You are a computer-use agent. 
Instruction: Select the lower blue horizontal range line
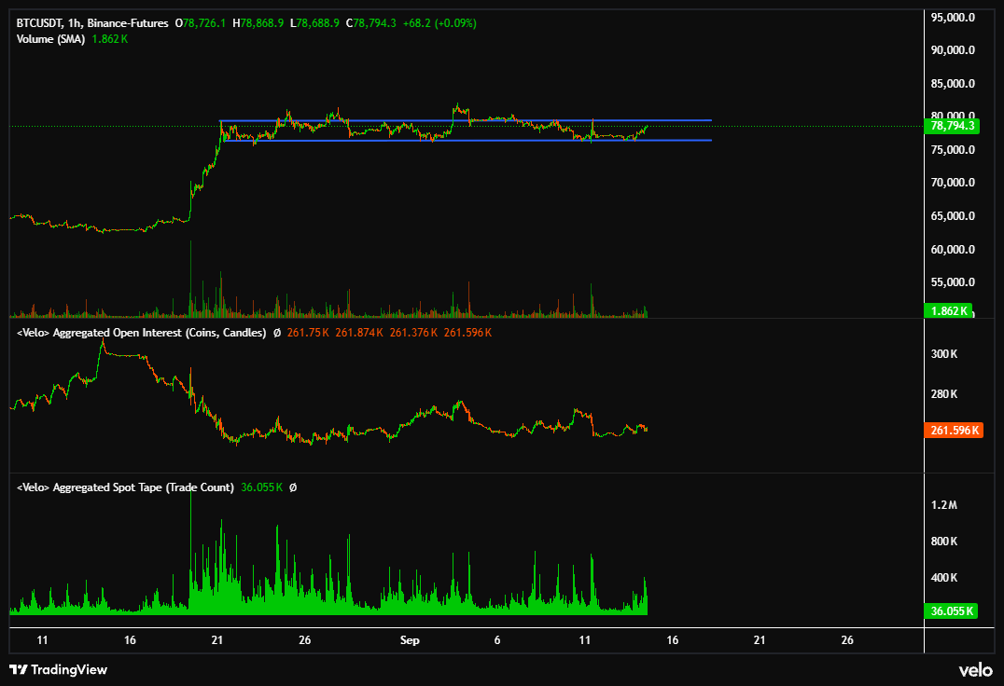tap(467, 140)
